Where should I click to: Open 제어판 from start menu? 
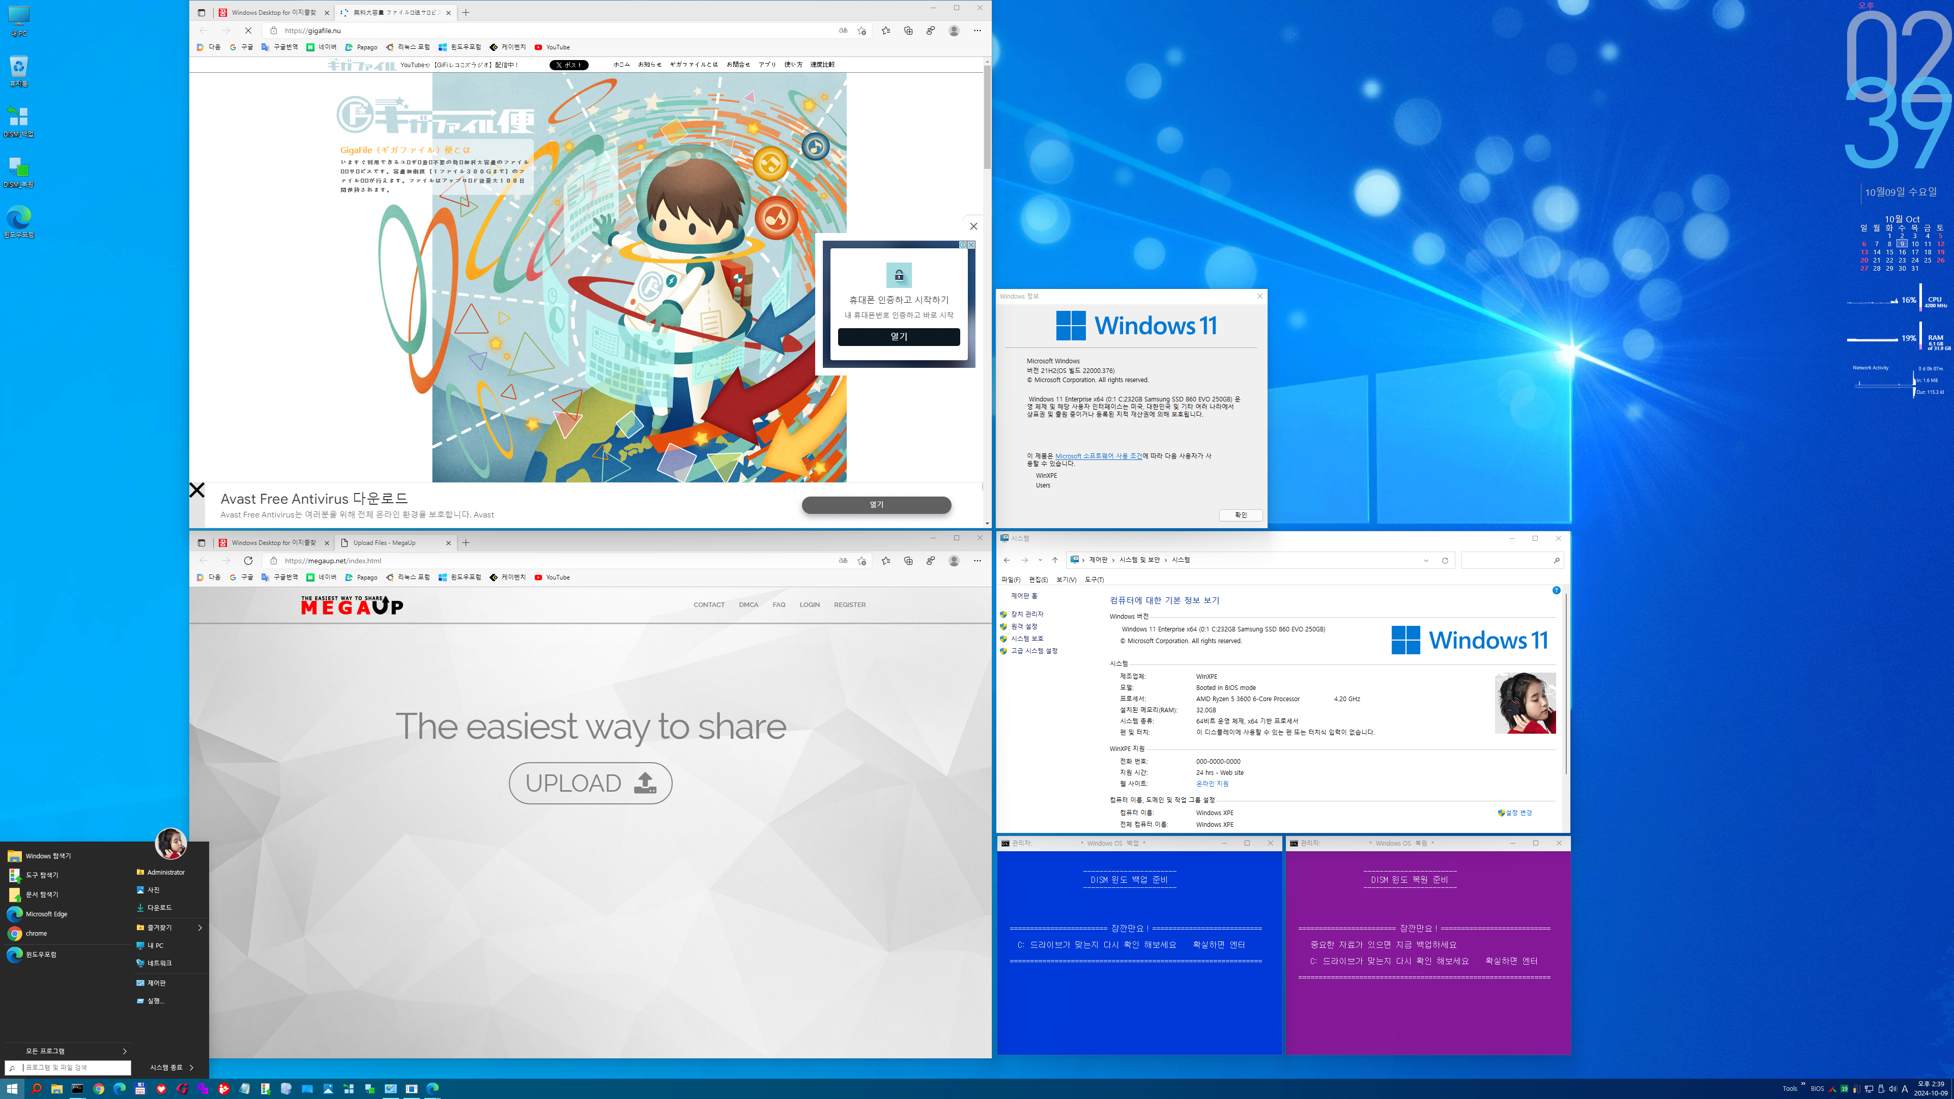coord(156,983)
